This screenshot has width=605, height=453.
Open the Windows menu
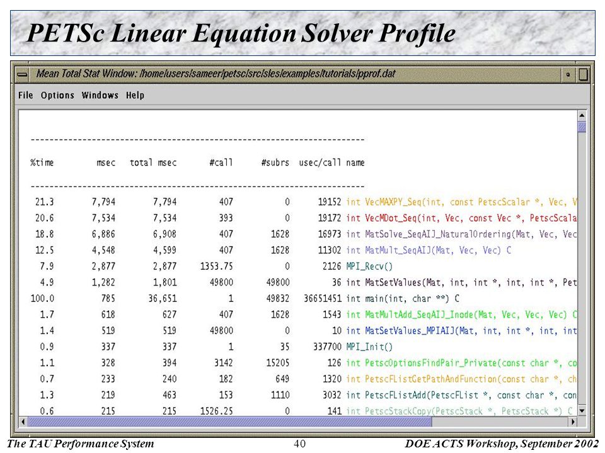pos(100,95)
